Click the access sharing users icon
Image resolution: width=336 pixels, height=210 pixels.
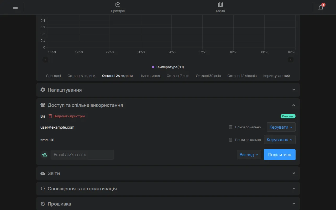pos(43,105)
